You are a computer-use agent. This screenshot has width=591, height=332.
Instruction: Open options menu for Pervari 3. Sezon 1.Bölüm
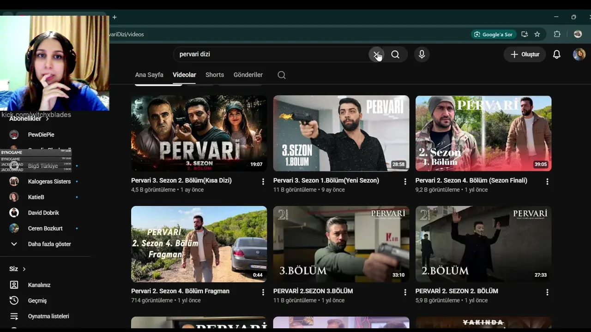(405, 182)
